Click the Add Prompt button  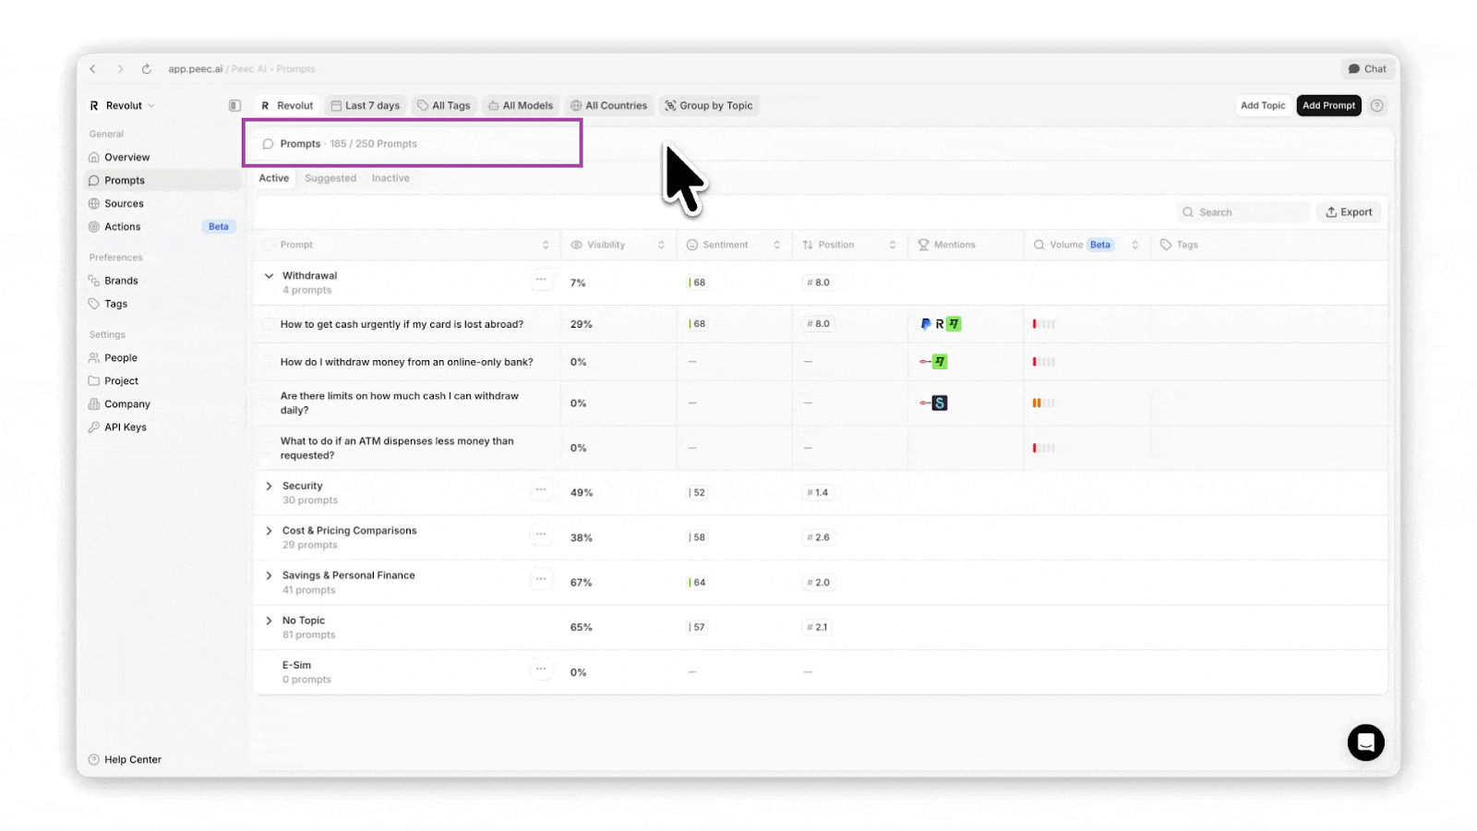click(1328, 106)
